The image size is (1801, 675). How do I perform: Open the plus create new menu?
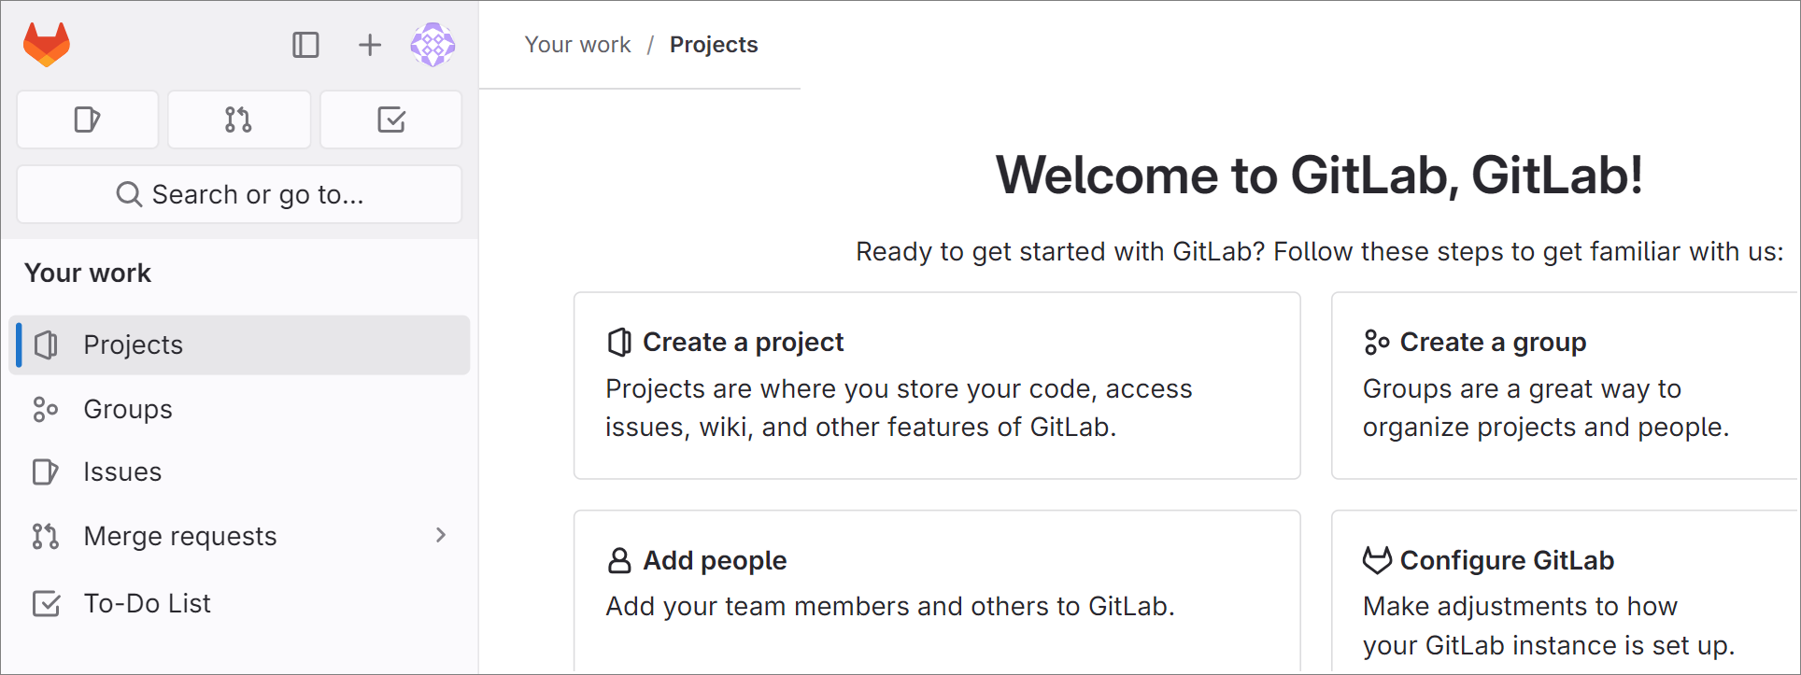370,45
